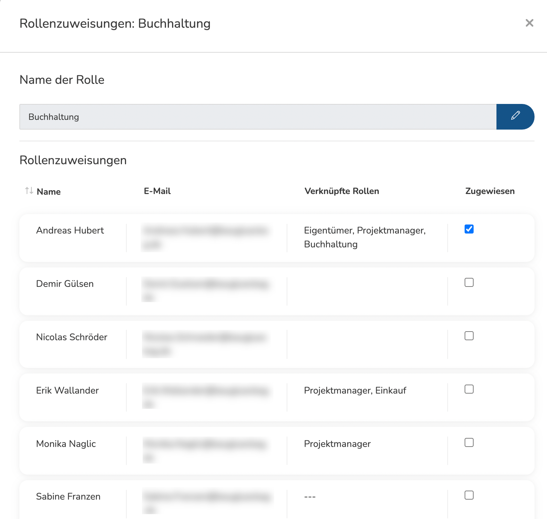Screen dimensions: 547x519
Task: Click the Name column header
Action: (48, 192)
